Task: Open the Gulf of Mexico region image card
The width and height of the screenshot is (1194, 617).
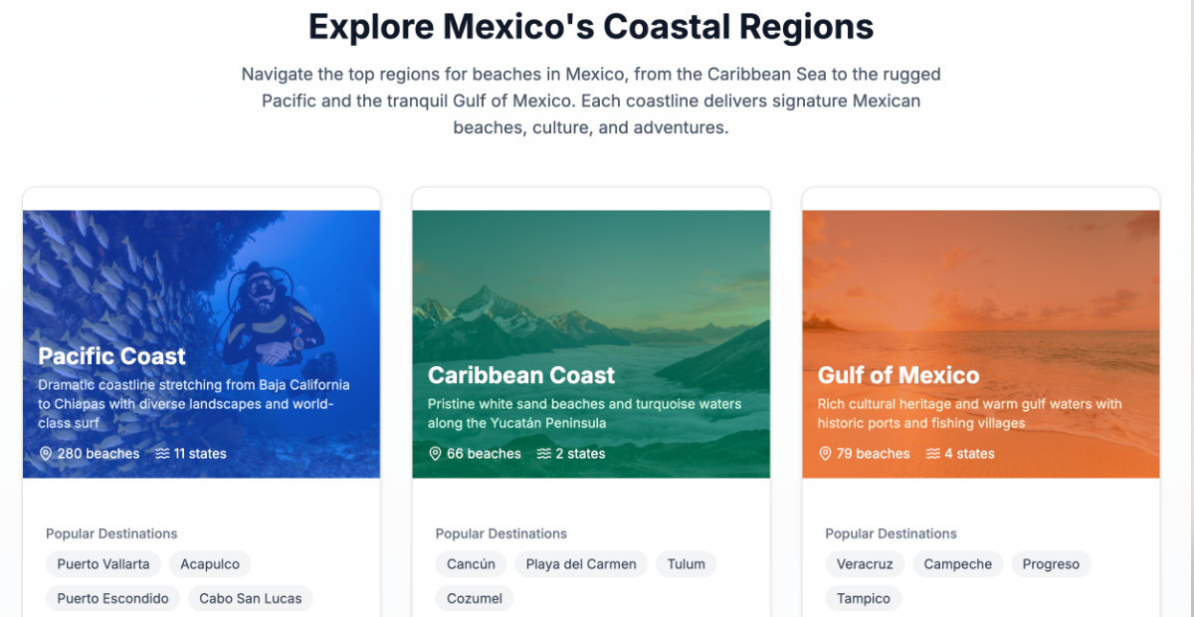Action: tap(981, 299)
